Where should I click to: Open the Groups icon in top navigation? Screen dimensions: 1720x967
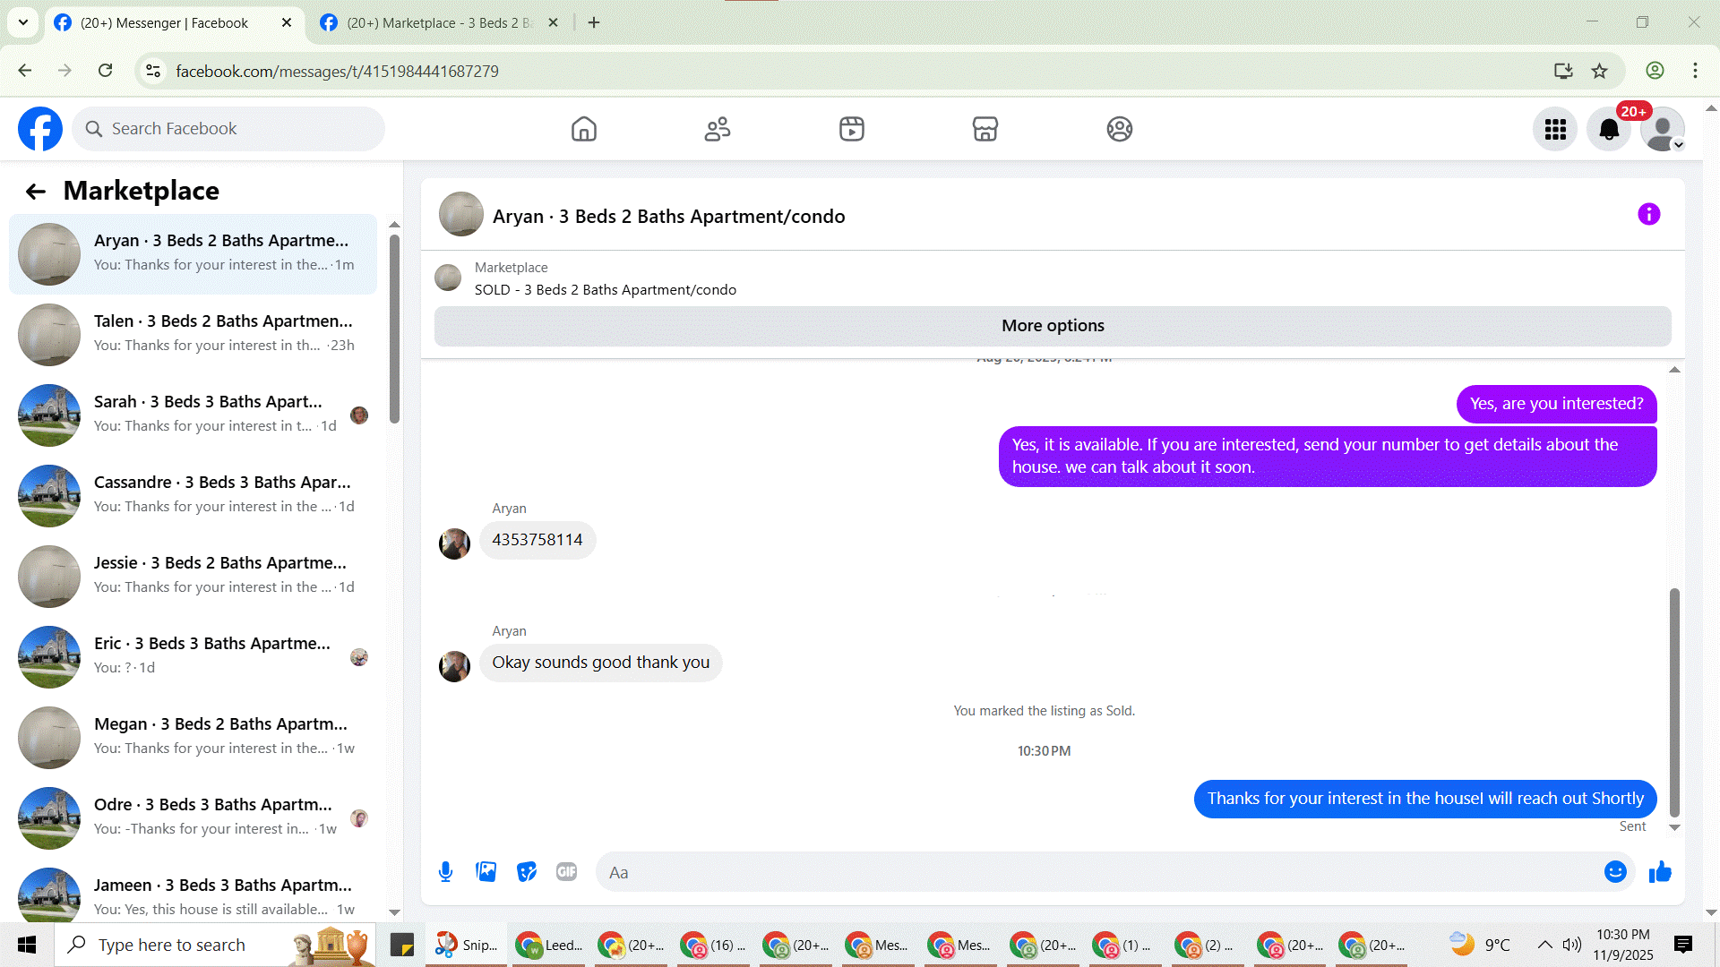(x=1119, y=129)
